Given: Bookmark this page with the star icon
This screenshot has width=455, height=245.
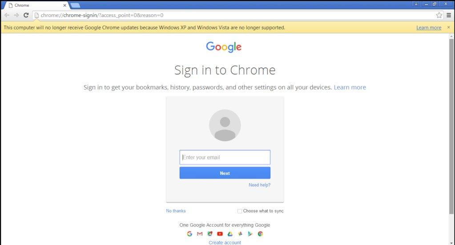Looking at the screenshot, I should 439,15.
